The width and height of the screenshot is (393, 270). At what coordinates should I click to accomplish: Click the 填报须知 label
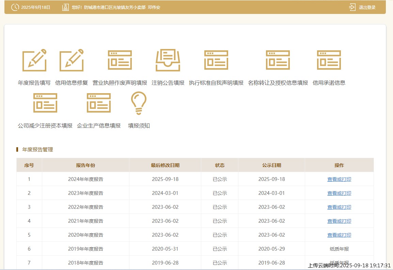click(x=139, y=125)
